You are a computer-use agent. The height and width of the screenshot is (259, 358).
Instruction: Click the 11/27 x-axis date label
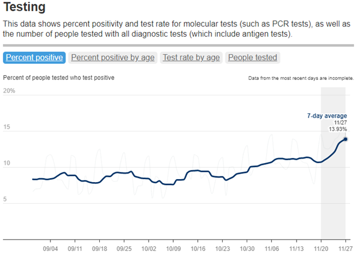[345, 249]
